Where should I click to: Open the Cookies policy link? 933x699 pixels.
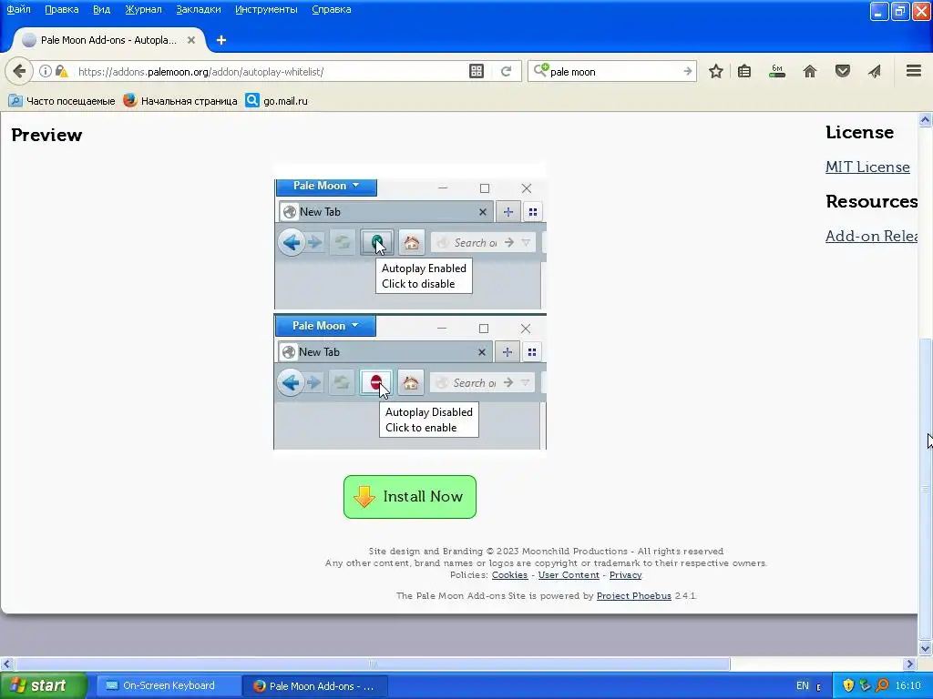(x=509, y=575)
